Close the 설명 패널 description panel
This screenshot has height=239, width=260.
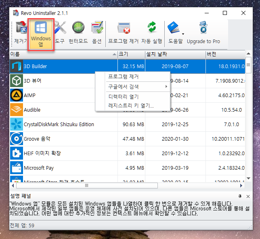click(248, 196)
